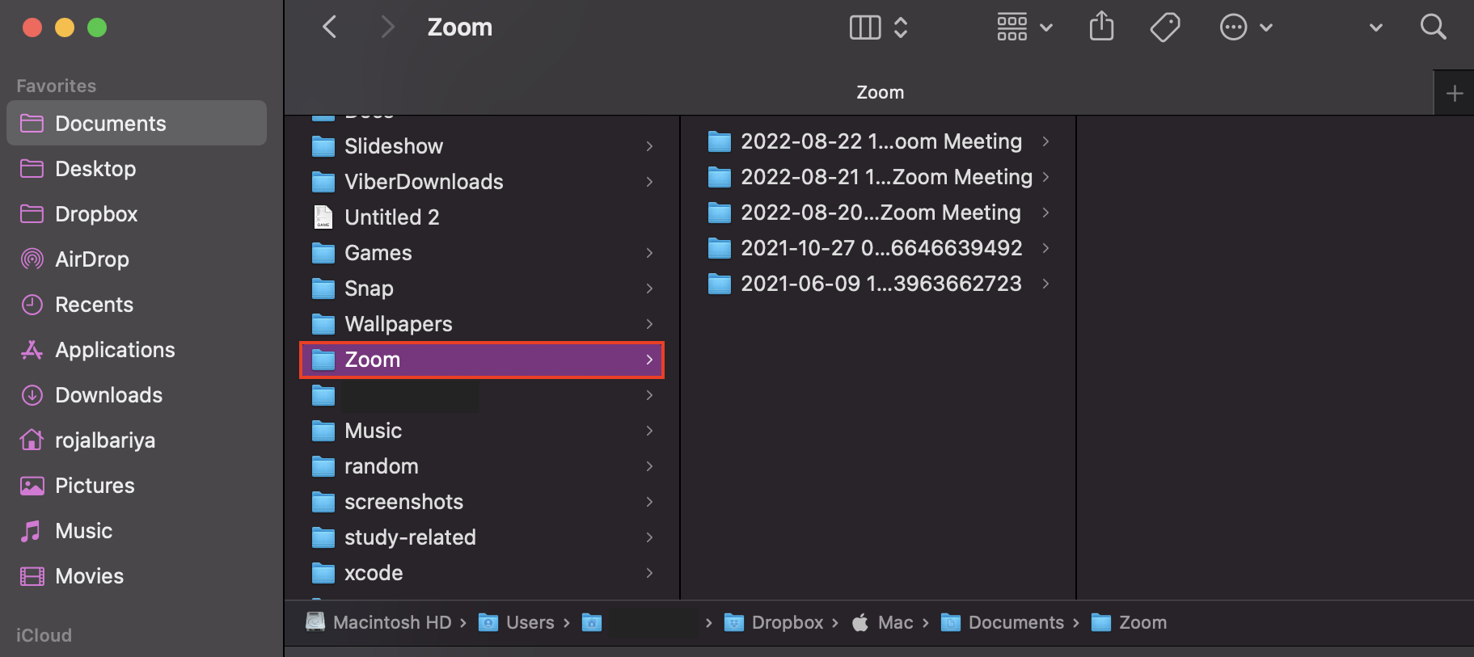Add a new tab with plus button
The width and height of the screenshot is (1474, 657).
click(x=1454, y=93)
